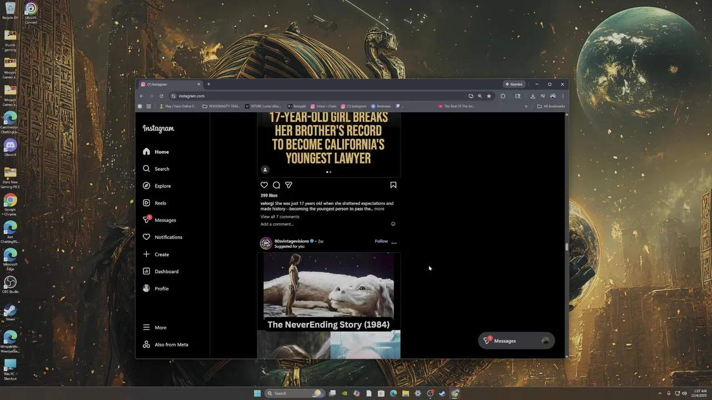Open the 80svintagevisions profile picture
Viewport: 712px width, 400px height.
(x=266, y=243)
